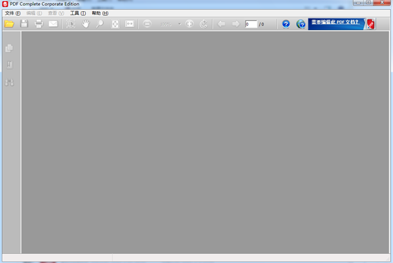Open the binoculars search panel
The image size is (393, 263).
point(10,82)
